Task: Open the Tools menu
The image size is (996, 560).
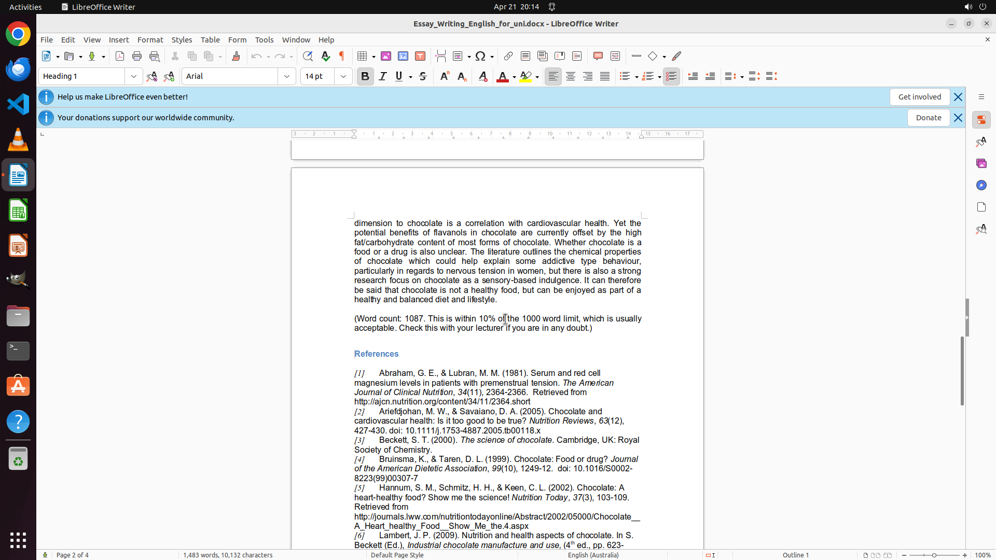Action: [264, 40]
